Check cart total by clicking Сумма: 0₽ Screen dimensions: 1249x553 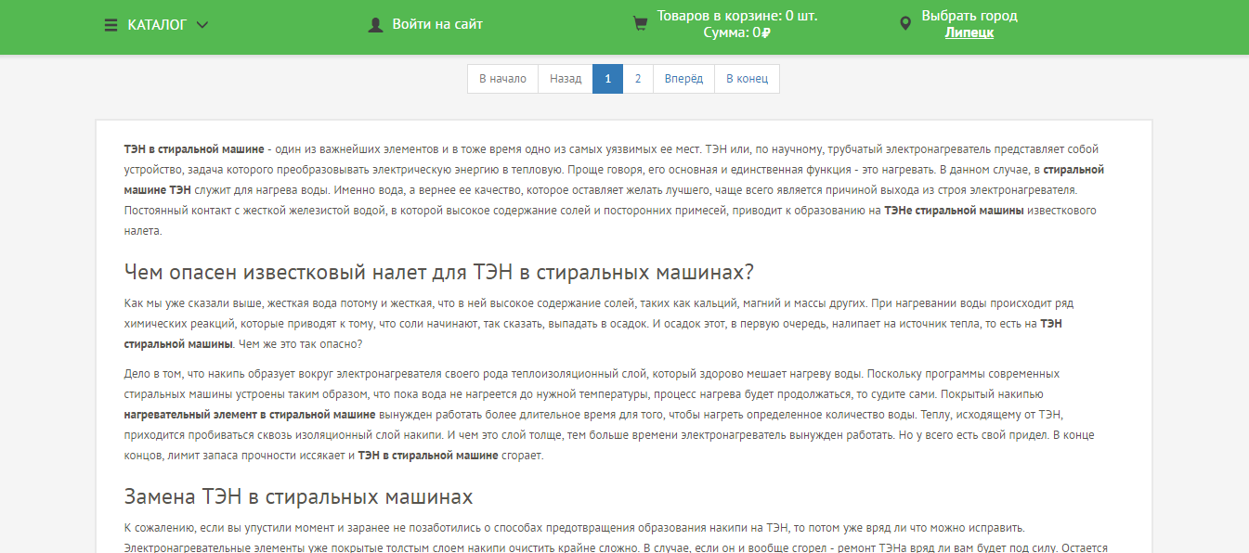[735, 32]
